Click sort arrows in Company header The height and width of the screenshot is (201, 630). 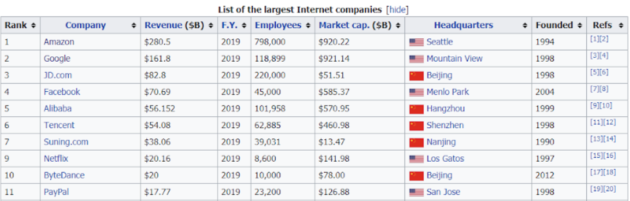click(x=134, y=25)
